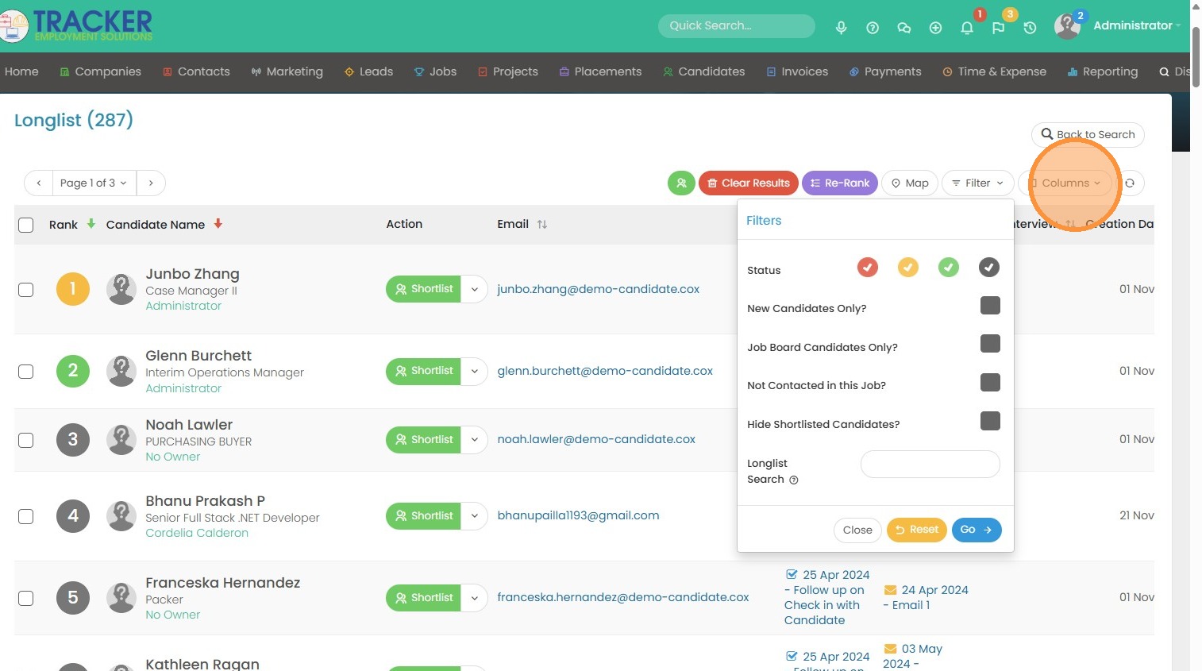The height and width of the screenshot is (671, 1202).
Task: Click the purple Re-Rank button
Action: click(x=840, y=183)
